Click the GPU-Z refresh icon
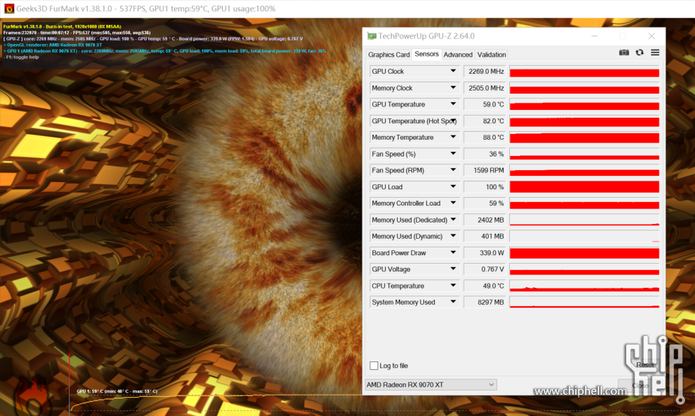This screenshot has height=416, width=695. pyautogui.click(x=639, y=52)
